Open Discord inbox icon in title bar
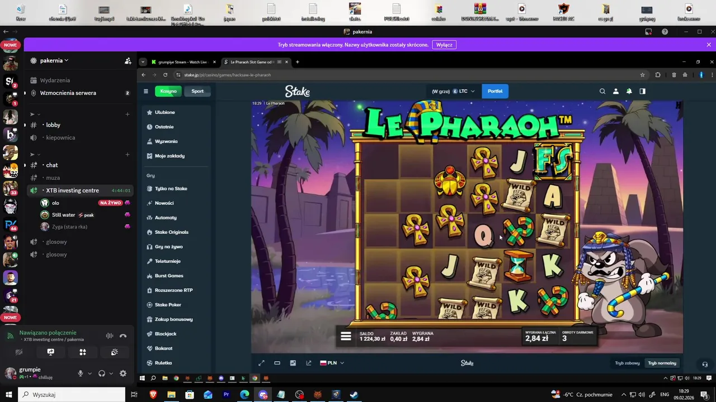Viewport: 716px width, 402px height. coord(649,32)
